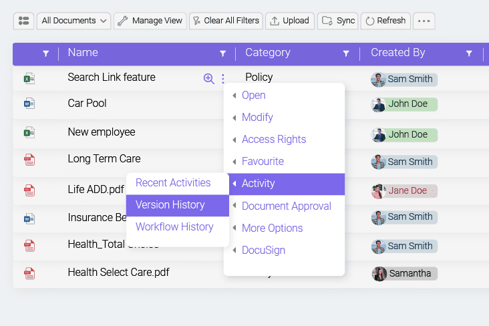
Task: Click the three-dot menu on Search Link feature row
Action: pos(223,79)
